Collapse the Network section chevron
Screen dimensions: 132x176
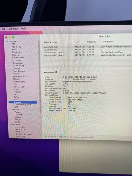[11, 110]
